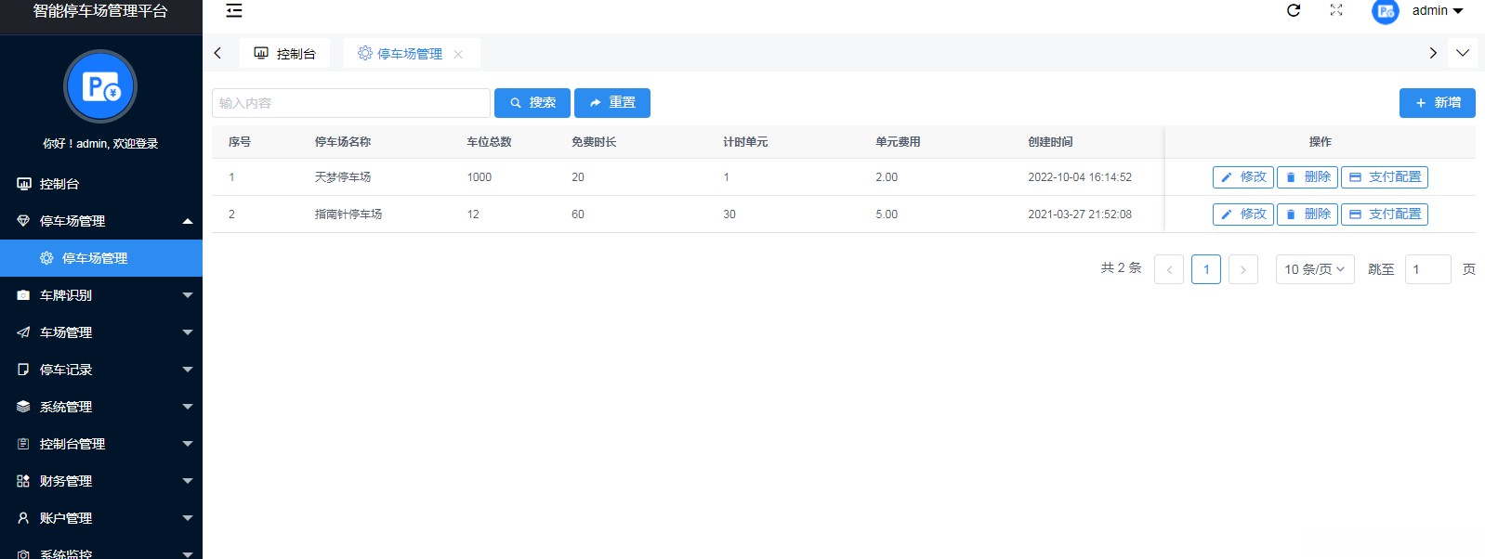
Task: Click the 搜索 button
Action: coord(532,103)
